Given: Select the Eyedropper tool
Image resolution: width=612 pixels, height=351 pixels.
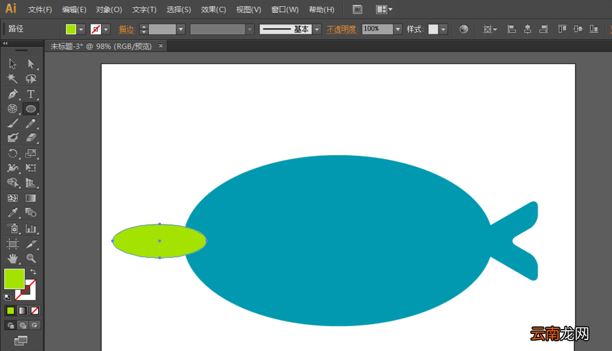Looking at the screenshot, I should [x=12, y=213].
